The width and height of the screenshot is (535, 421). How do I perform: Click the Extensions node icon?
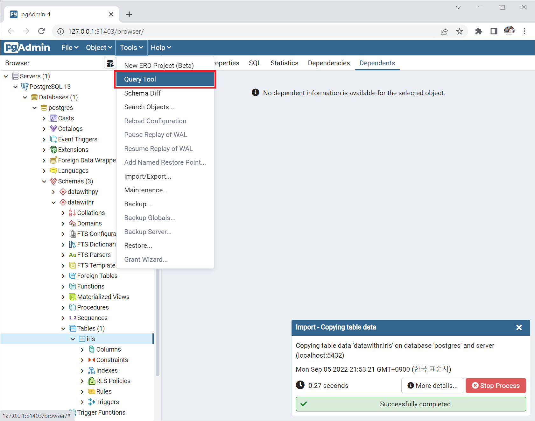(x=53, y=150)
